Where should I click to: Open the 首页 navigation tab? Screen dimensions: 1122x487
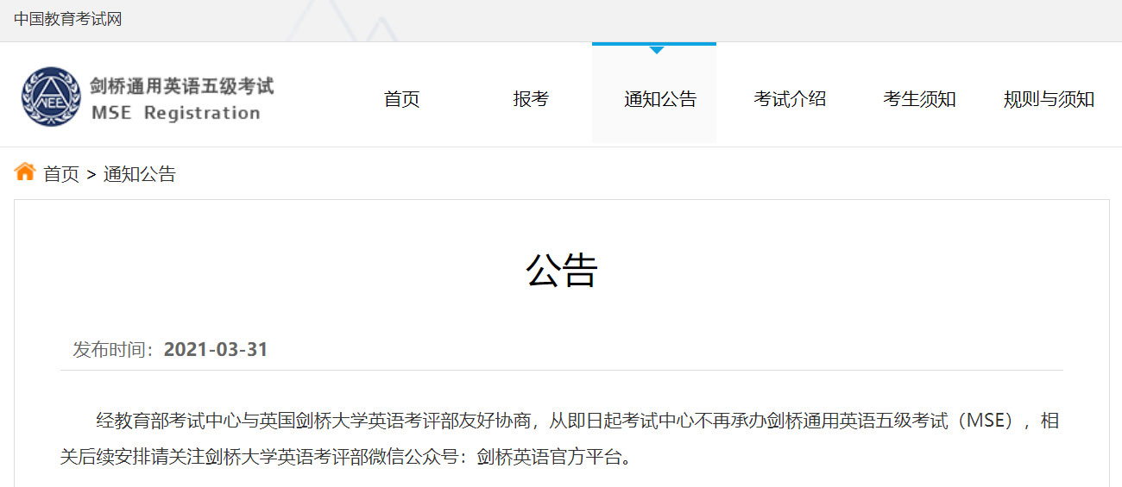401,99
